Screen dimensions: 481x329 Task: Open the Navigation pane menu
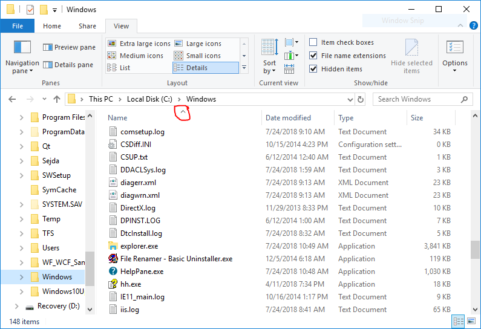(22, 57)
